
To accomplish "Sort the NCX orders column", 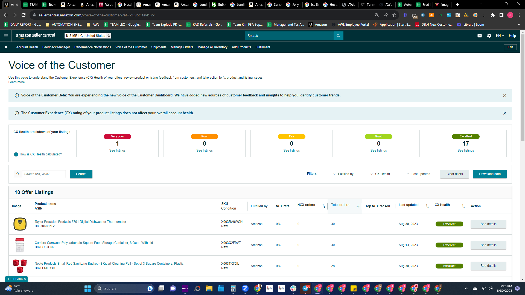I will (324, 206).
